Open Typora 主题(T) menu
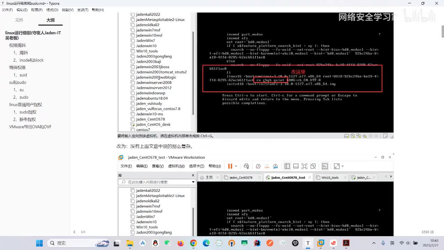Viewport: 444px width, 250px height. point(83,10)
